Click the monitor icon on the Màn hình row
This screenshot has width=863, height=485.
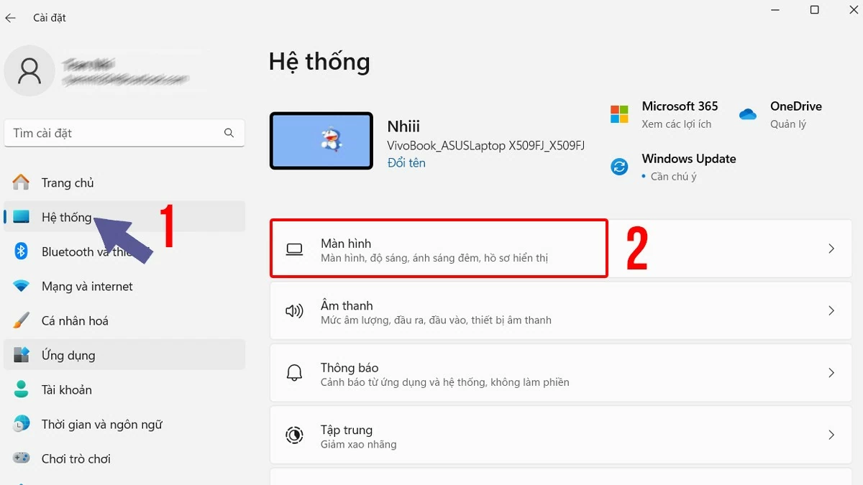294,248
